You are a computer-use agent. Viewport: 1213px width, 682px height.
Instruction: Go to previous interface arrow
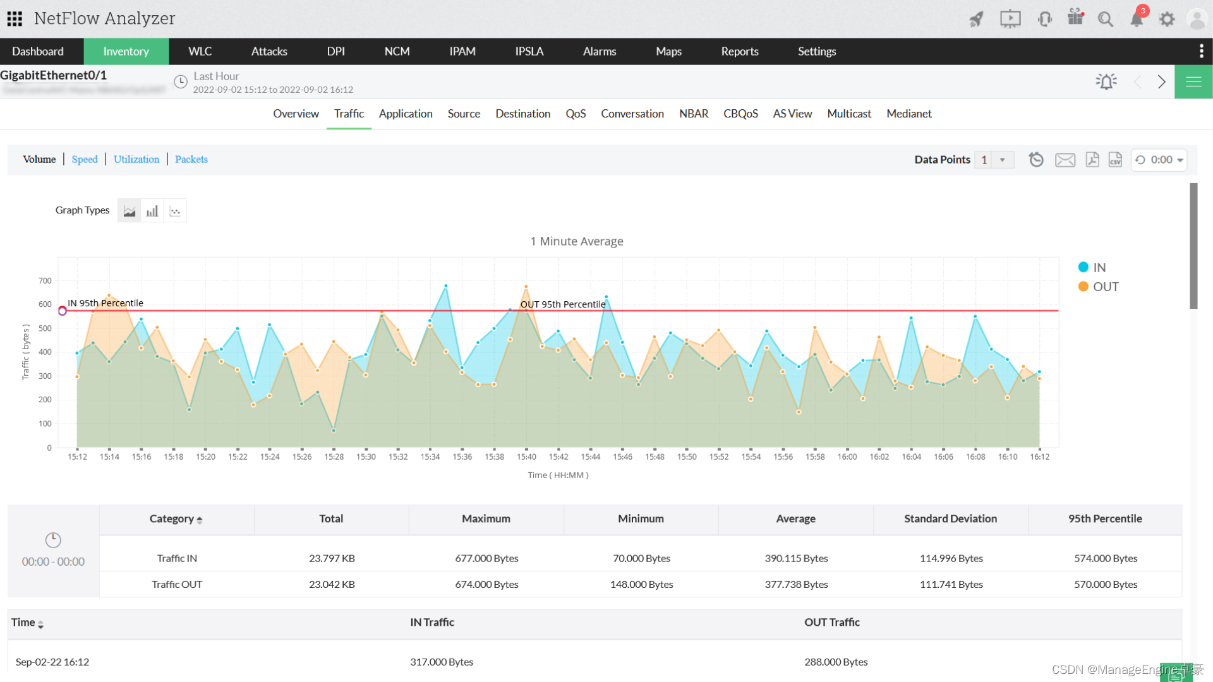point(1138,81)
